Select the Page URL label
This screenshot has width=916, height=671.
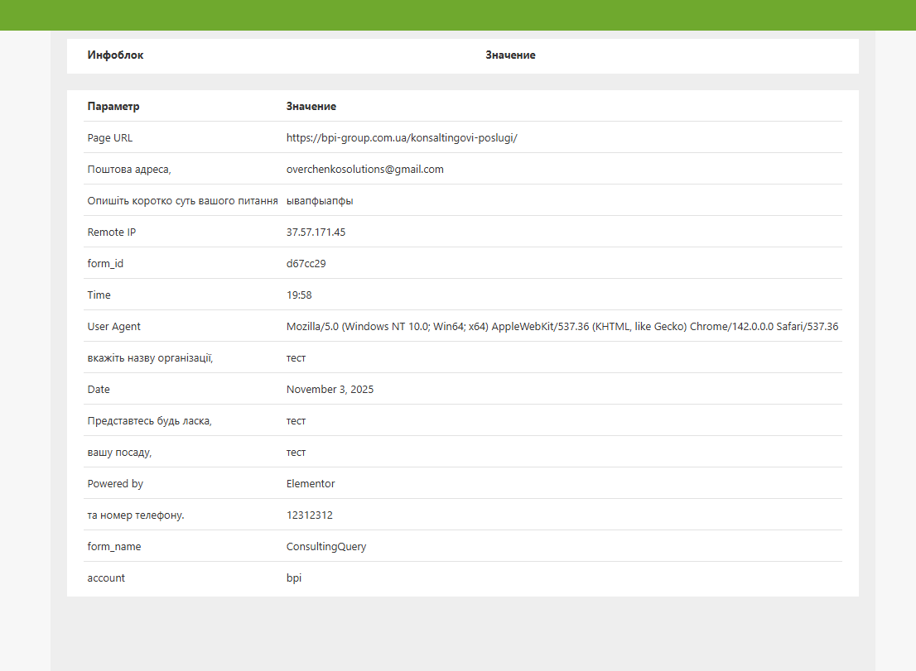[110, 137]
